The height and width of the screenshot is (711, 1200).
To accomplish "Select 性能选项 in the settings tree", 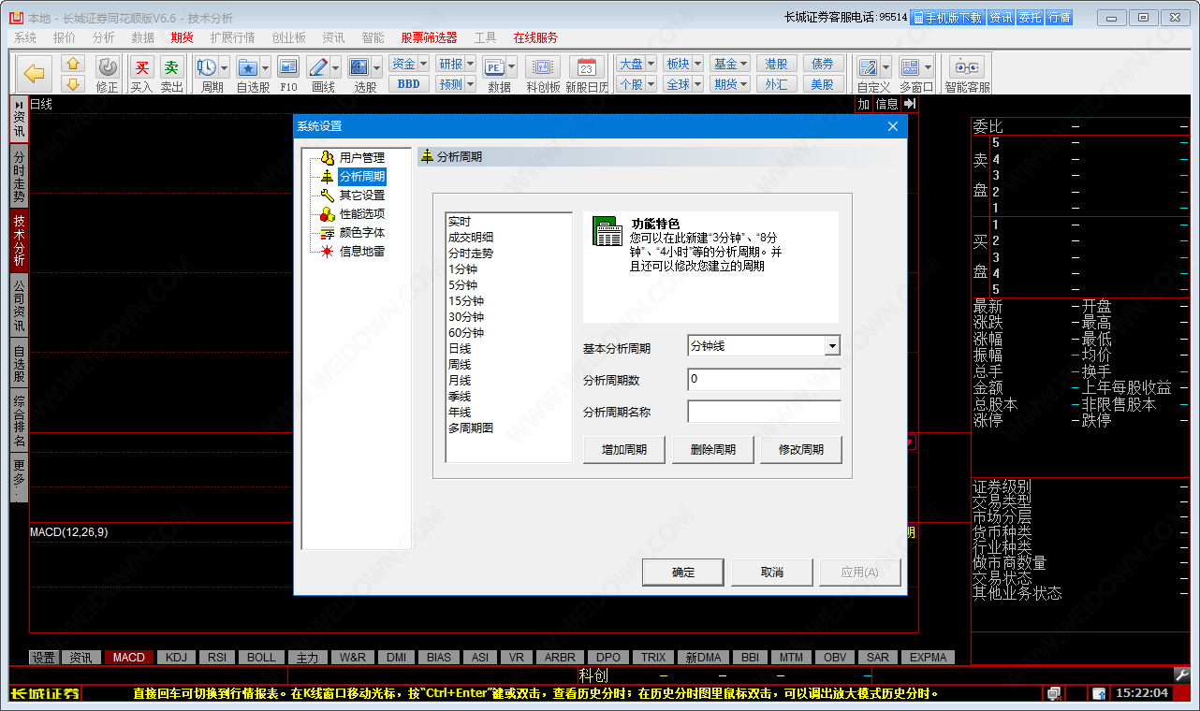I will pos(361,214).
